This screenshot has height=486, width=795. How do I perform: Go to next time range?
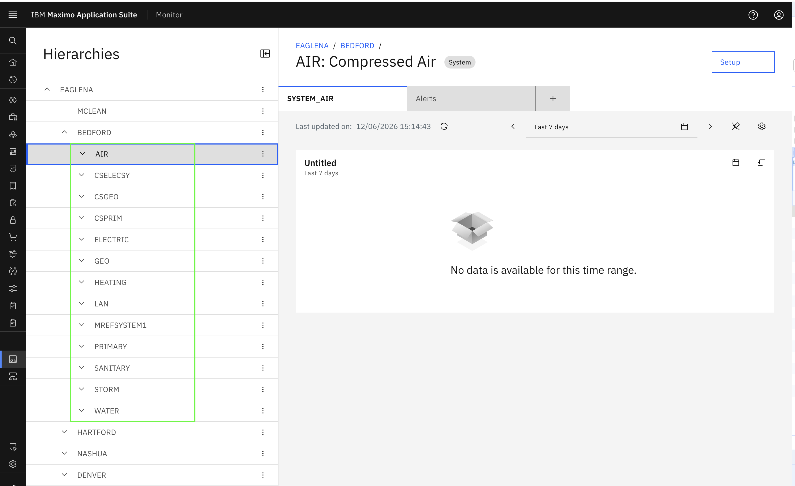[x=710, y=126]
